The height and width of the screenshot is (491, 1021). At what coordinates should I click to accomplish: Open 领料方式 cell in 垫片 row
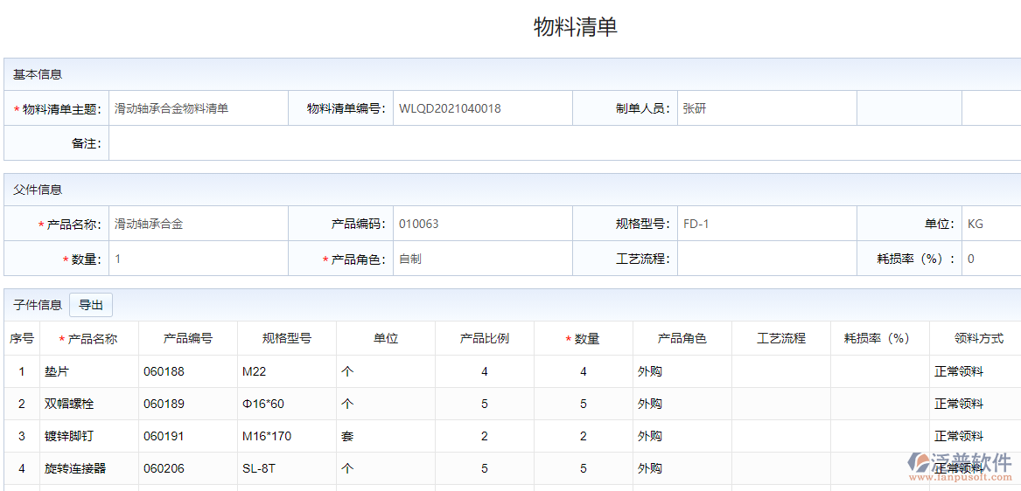pos(959,371)
